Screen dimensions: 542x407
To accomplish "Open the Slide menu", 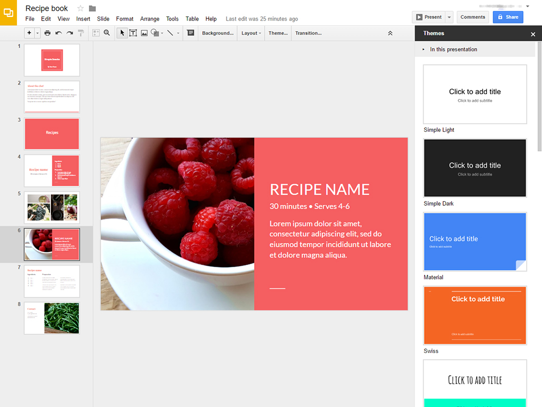I will click(x=103, y=19).
